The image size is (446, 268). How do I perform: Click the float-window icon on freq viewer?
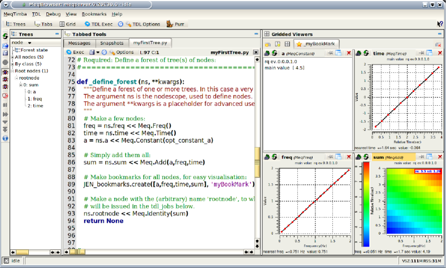coord(338,155)
